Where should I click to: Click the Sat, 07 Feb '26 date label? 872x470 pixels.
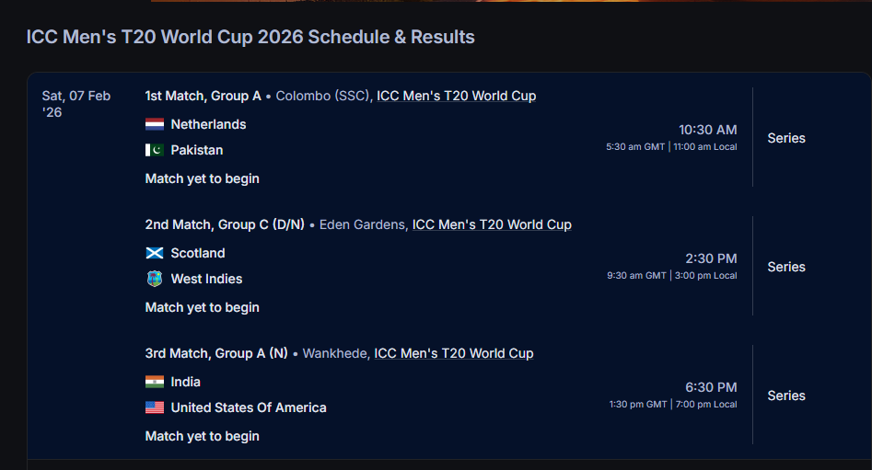coord(76,103)
